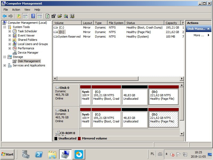Select the CD-ROM 0 label box
The width and height of the screenshot is (213, 160).
pyautogui.click(x=66, y=133)
